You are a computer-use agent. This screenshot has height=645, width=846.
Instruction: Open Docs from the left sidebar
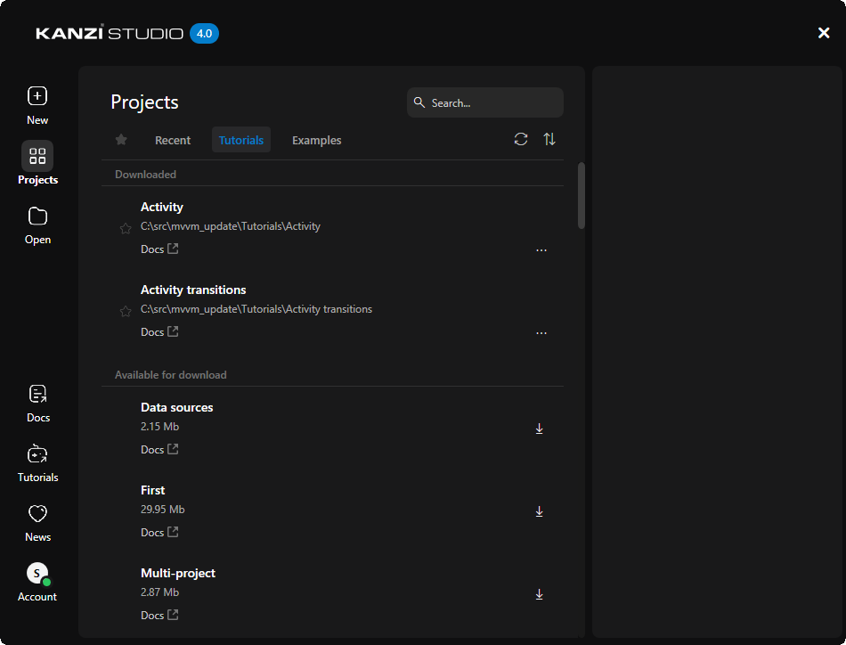point(37,395)
